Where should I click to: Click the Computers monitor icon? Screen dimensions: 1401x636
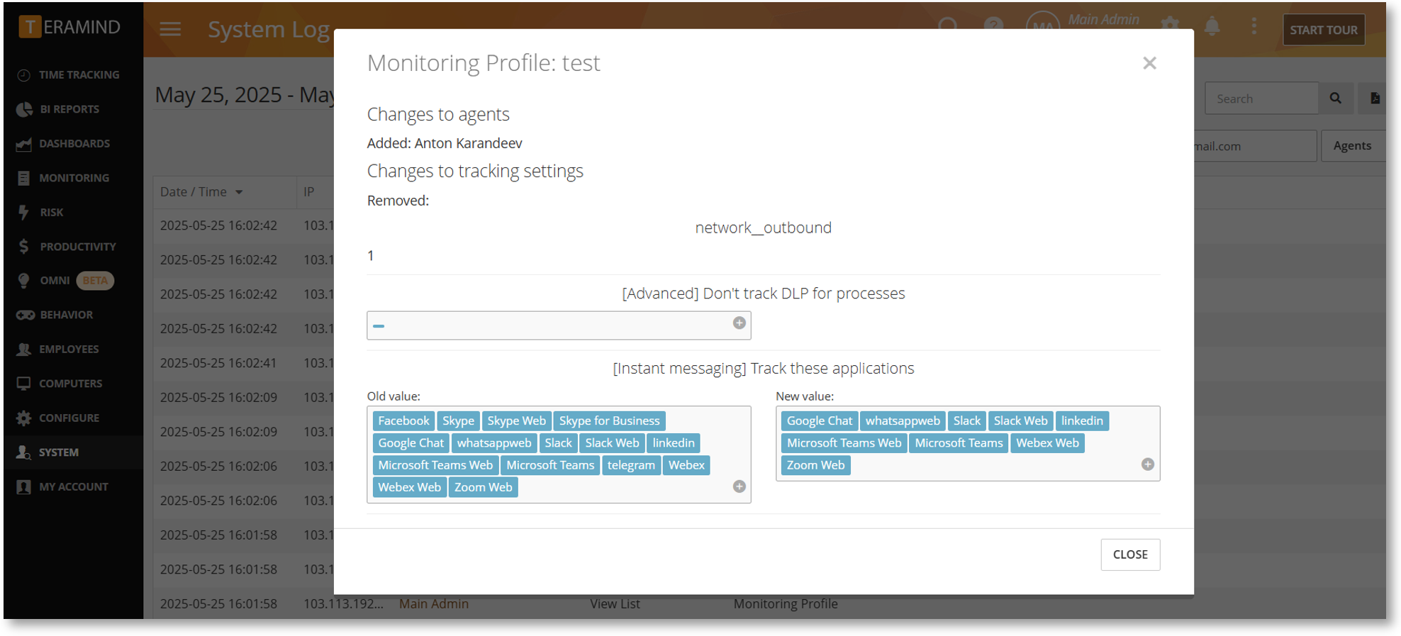(x=23, y=384)
